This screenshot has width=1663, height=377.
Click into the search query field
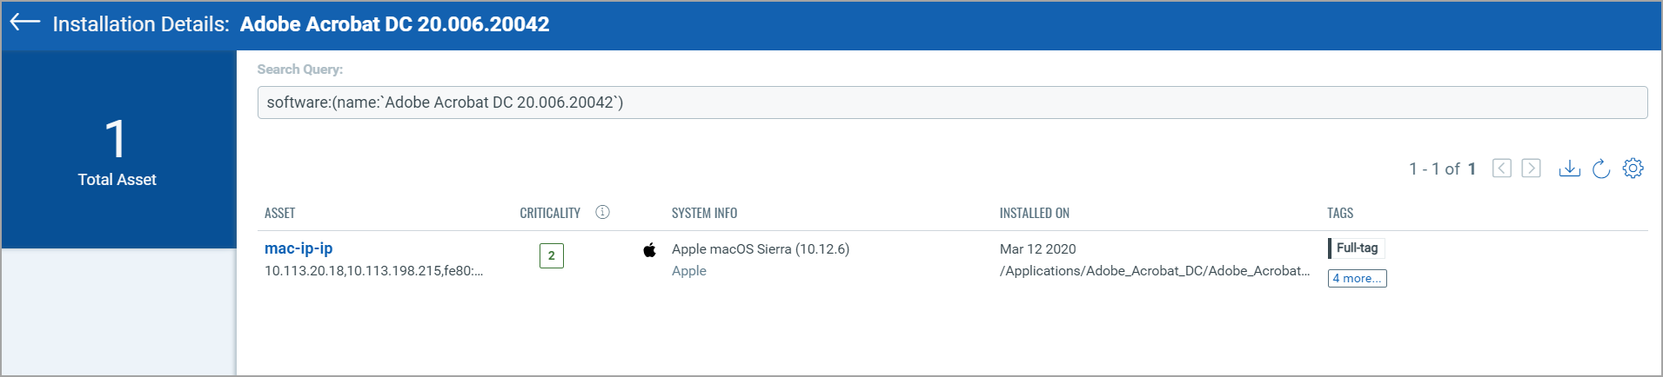tap(952, 103)
